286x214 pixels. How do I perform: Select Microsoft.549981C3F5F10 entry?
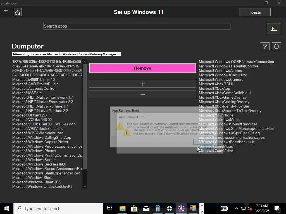coord(34,79)
